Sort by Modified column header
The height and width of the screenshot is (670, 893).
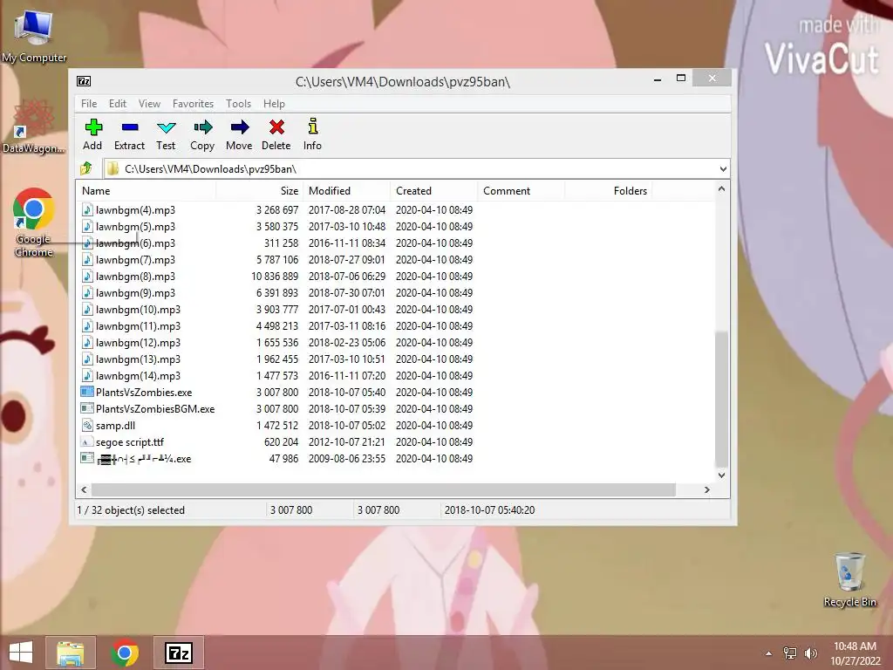click(x=347, y=190)
